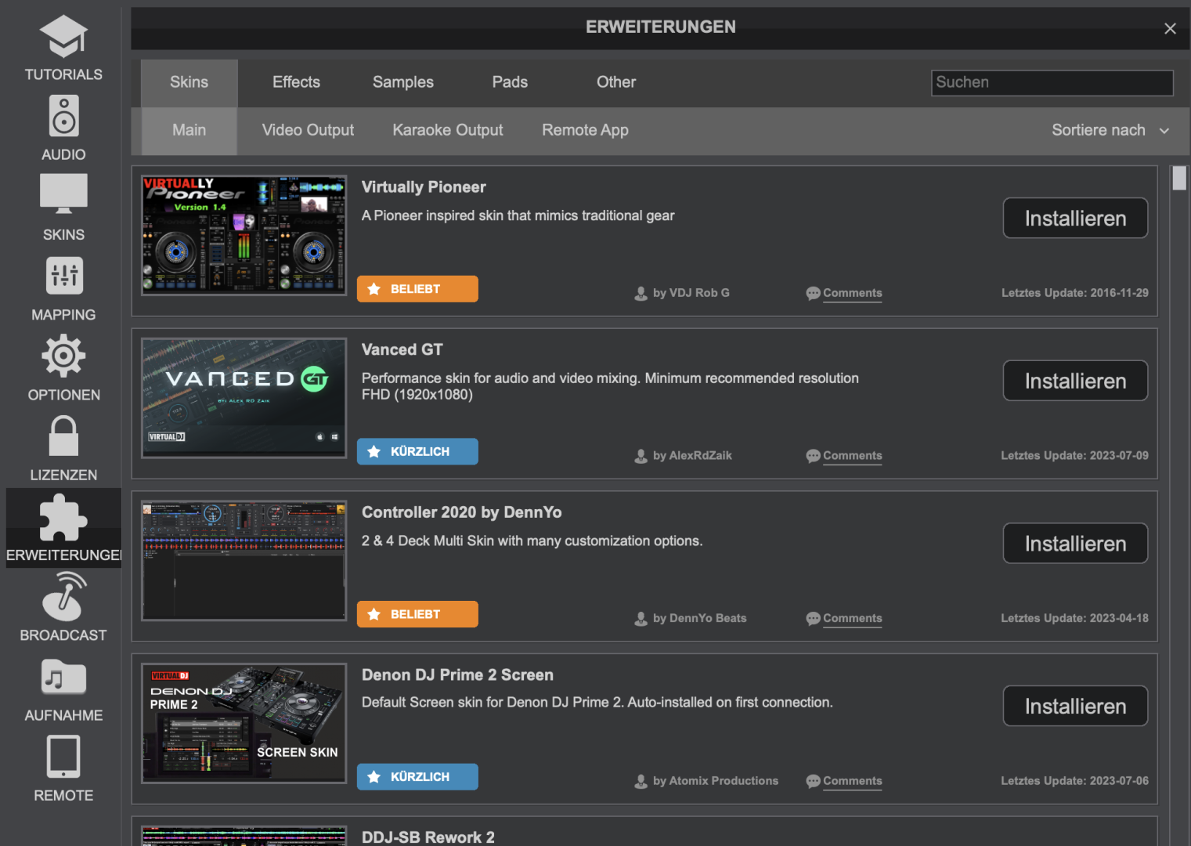Screen dimensions: 1191x846
Task: Open the Skins monitor icon
Action: [x=63, y=194]
